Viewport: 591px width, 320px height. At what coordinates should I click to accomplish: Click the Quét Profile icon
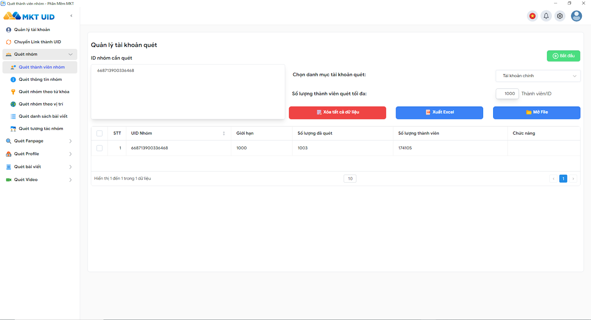(x=8, y=154)
